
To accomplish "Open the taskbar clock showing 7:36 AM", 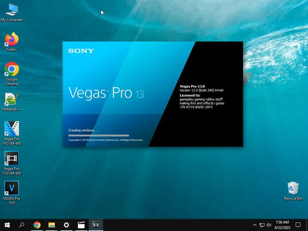I will tap(282, 225).
